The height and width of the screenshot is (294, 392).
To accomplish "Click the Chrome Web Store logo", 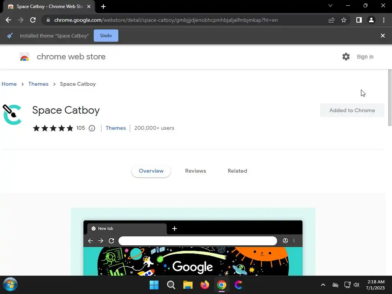I will pyautogui.click(x=24, y=57).
